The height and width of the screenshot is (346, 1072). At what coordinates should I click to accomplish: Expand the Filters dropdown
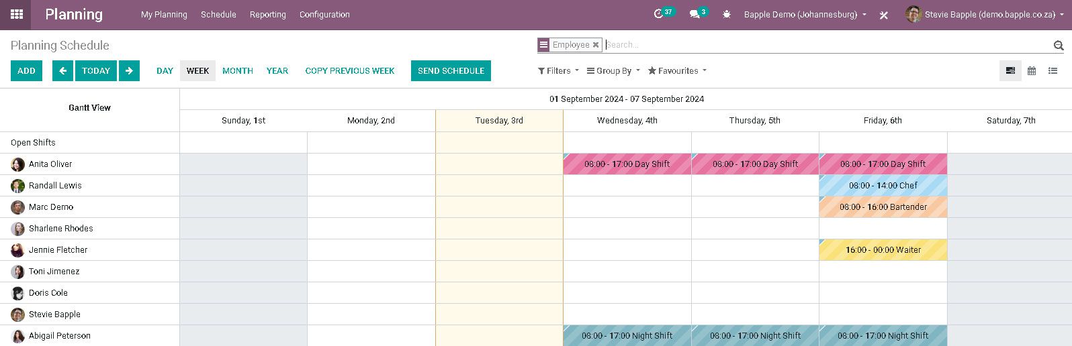point(558,71)
